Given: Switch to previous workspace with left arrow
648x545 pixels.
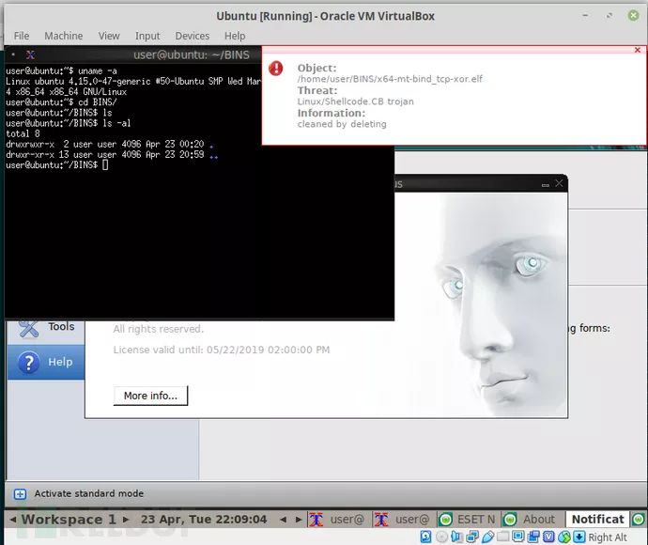Looking at the screenshot, I should (x=13, y=520).
